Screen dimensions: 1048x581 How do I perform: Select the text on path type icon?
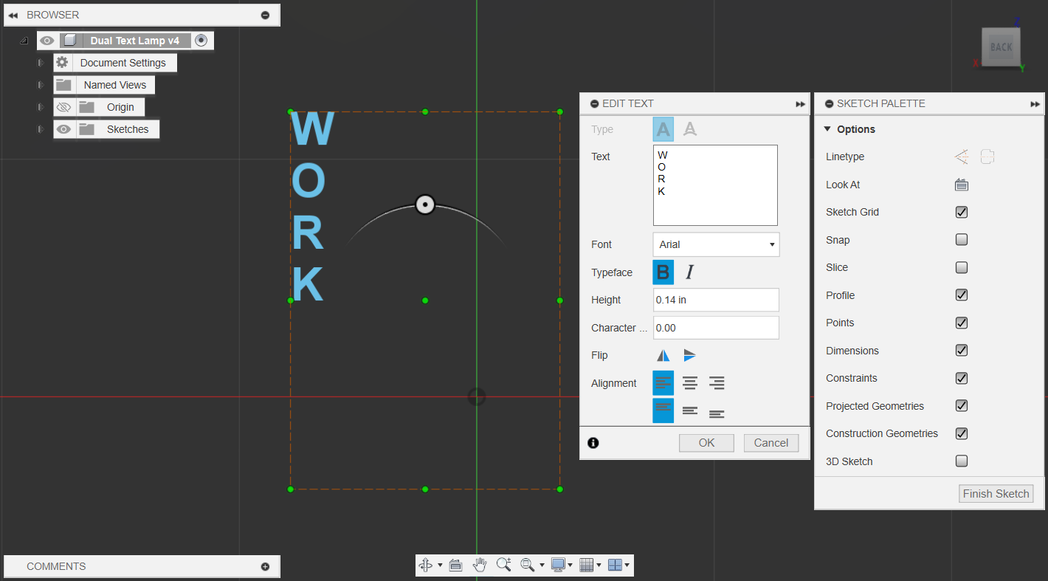pyautogui.click(x=690, y=130)
